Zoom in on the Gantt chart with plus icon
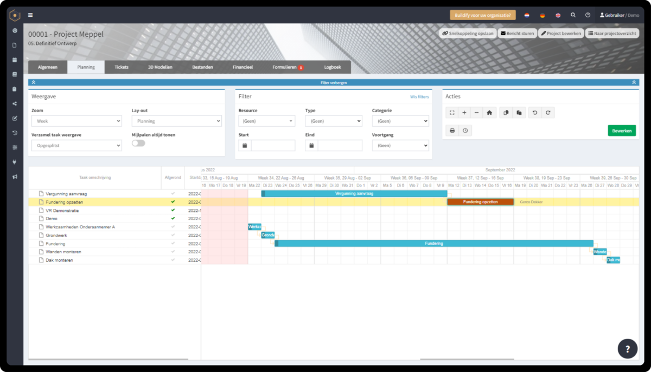 464,112
